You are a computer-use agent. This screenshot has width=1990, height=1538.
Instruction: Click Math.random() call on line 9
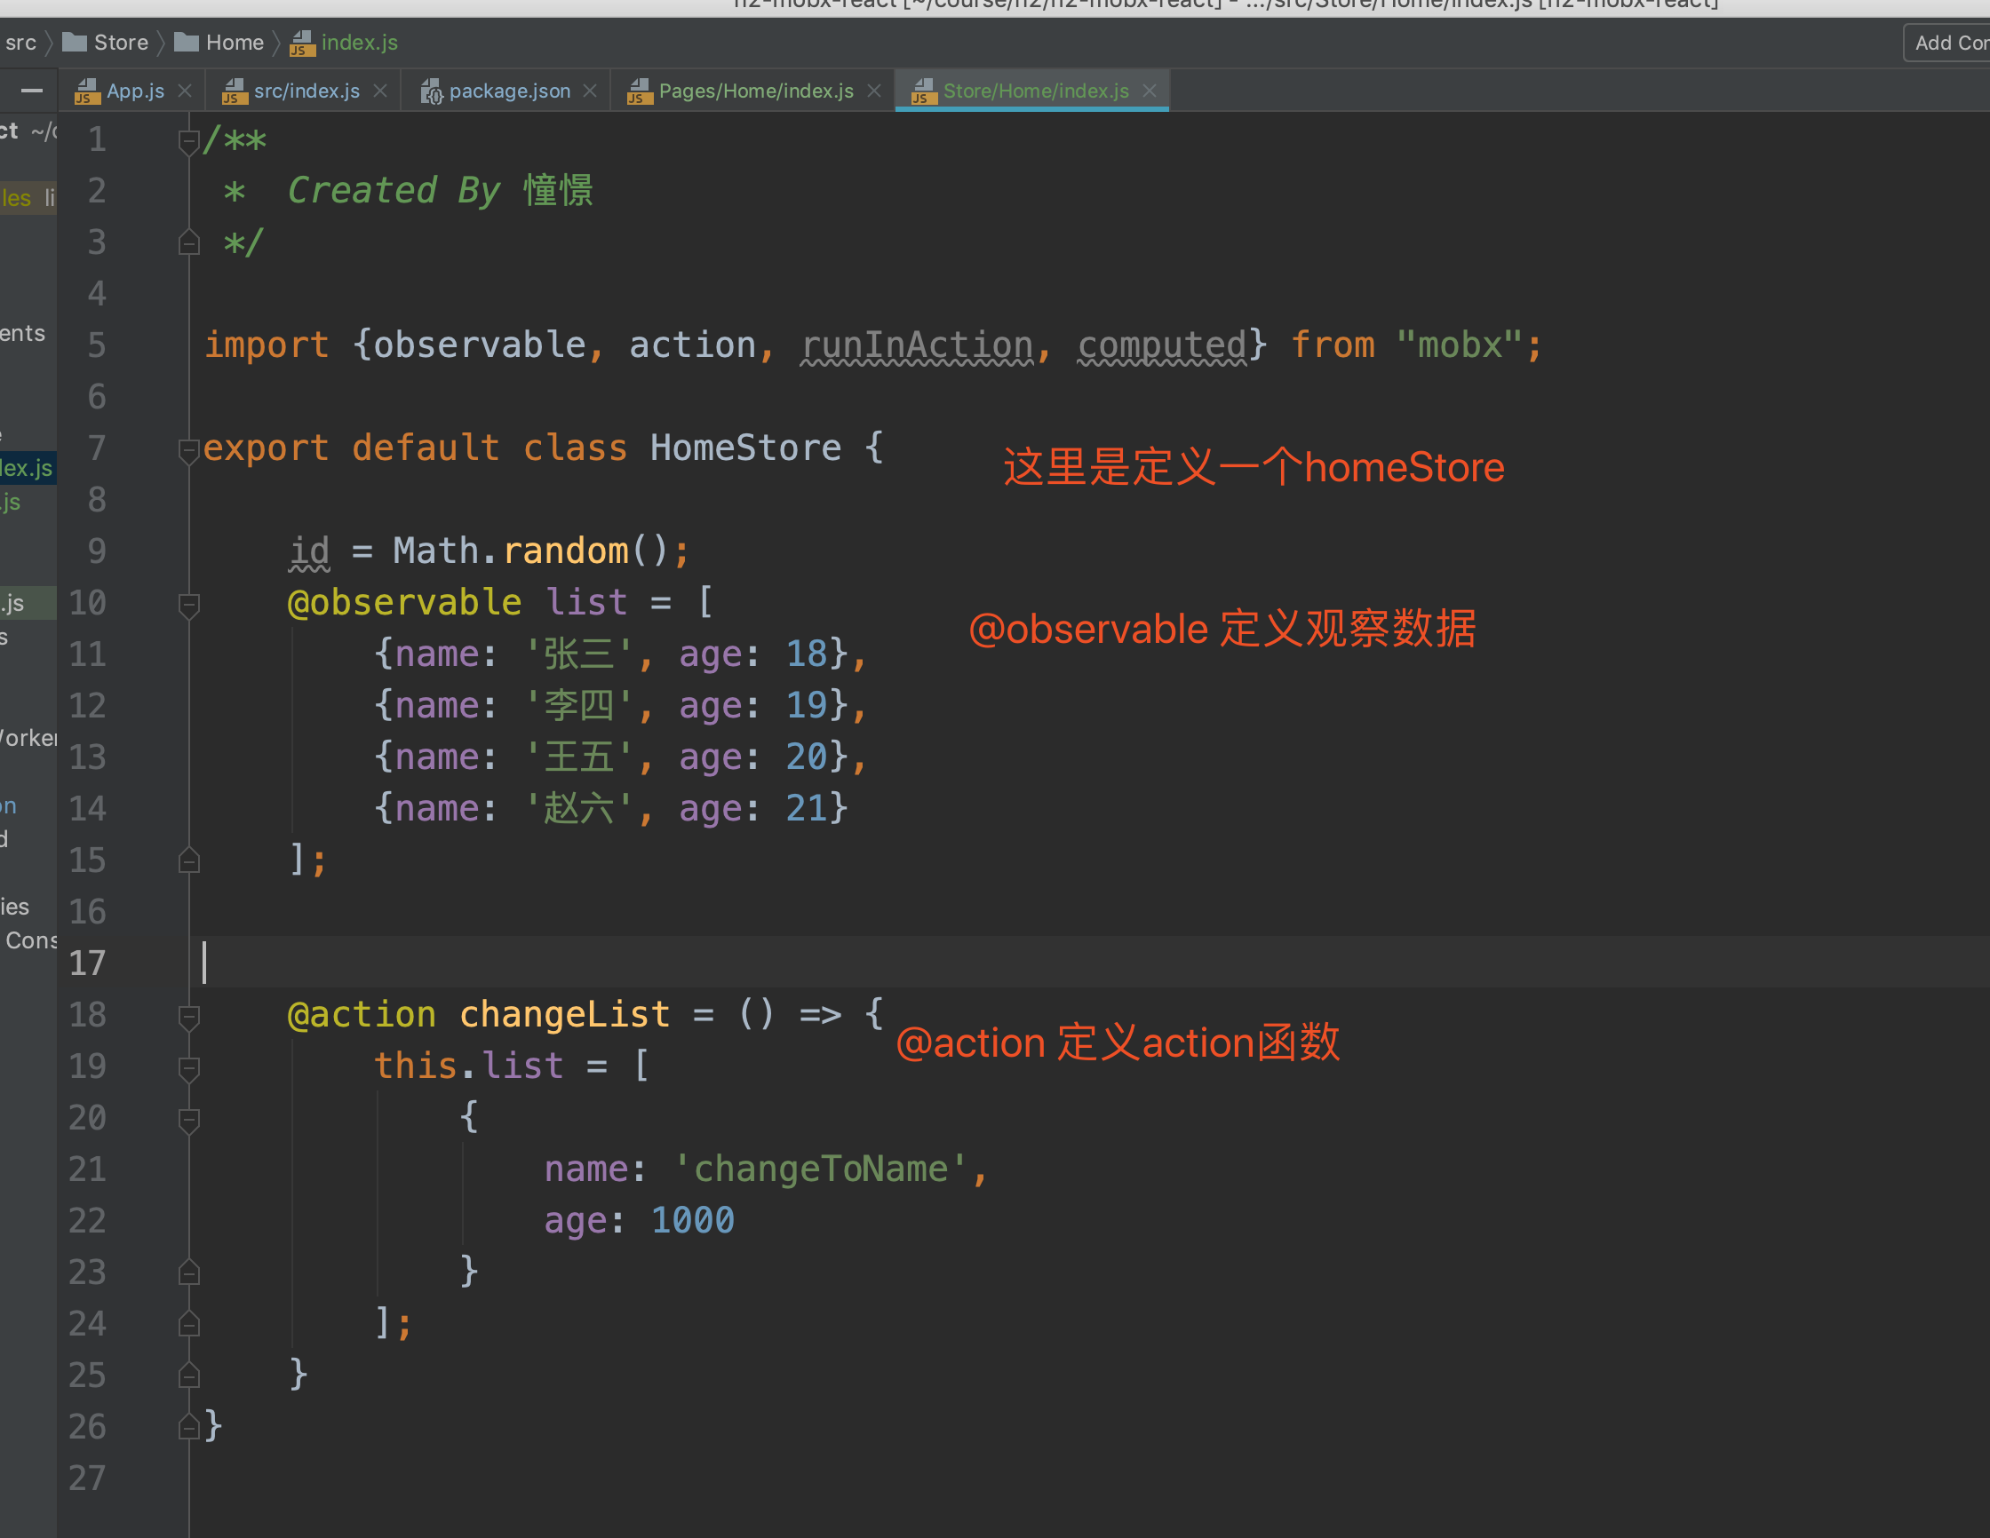click(x=532, y=551)
